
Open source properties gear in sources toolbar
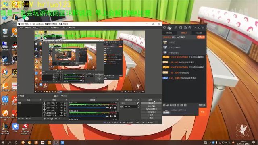click(52, 118)
